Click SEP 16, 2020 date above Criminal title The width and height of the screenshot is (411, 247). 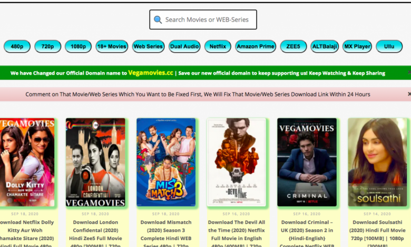point(307,214)
